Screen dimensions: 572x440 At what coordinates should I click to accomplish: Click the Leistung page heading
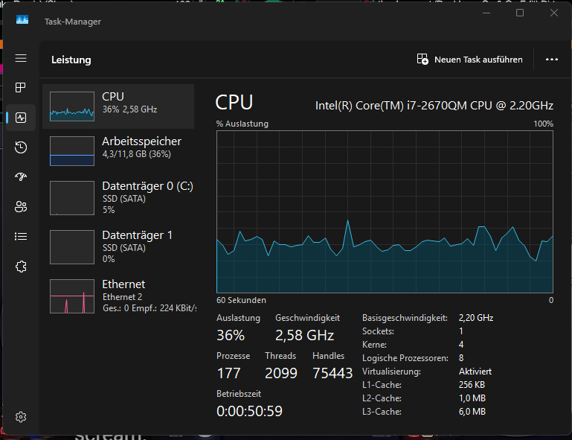coord(71,60)
